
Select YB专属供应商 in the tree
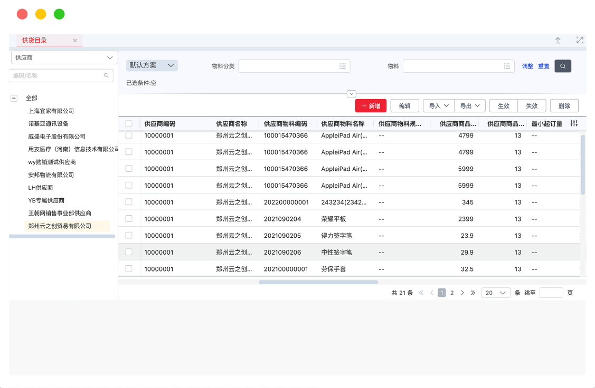[46, 200]
